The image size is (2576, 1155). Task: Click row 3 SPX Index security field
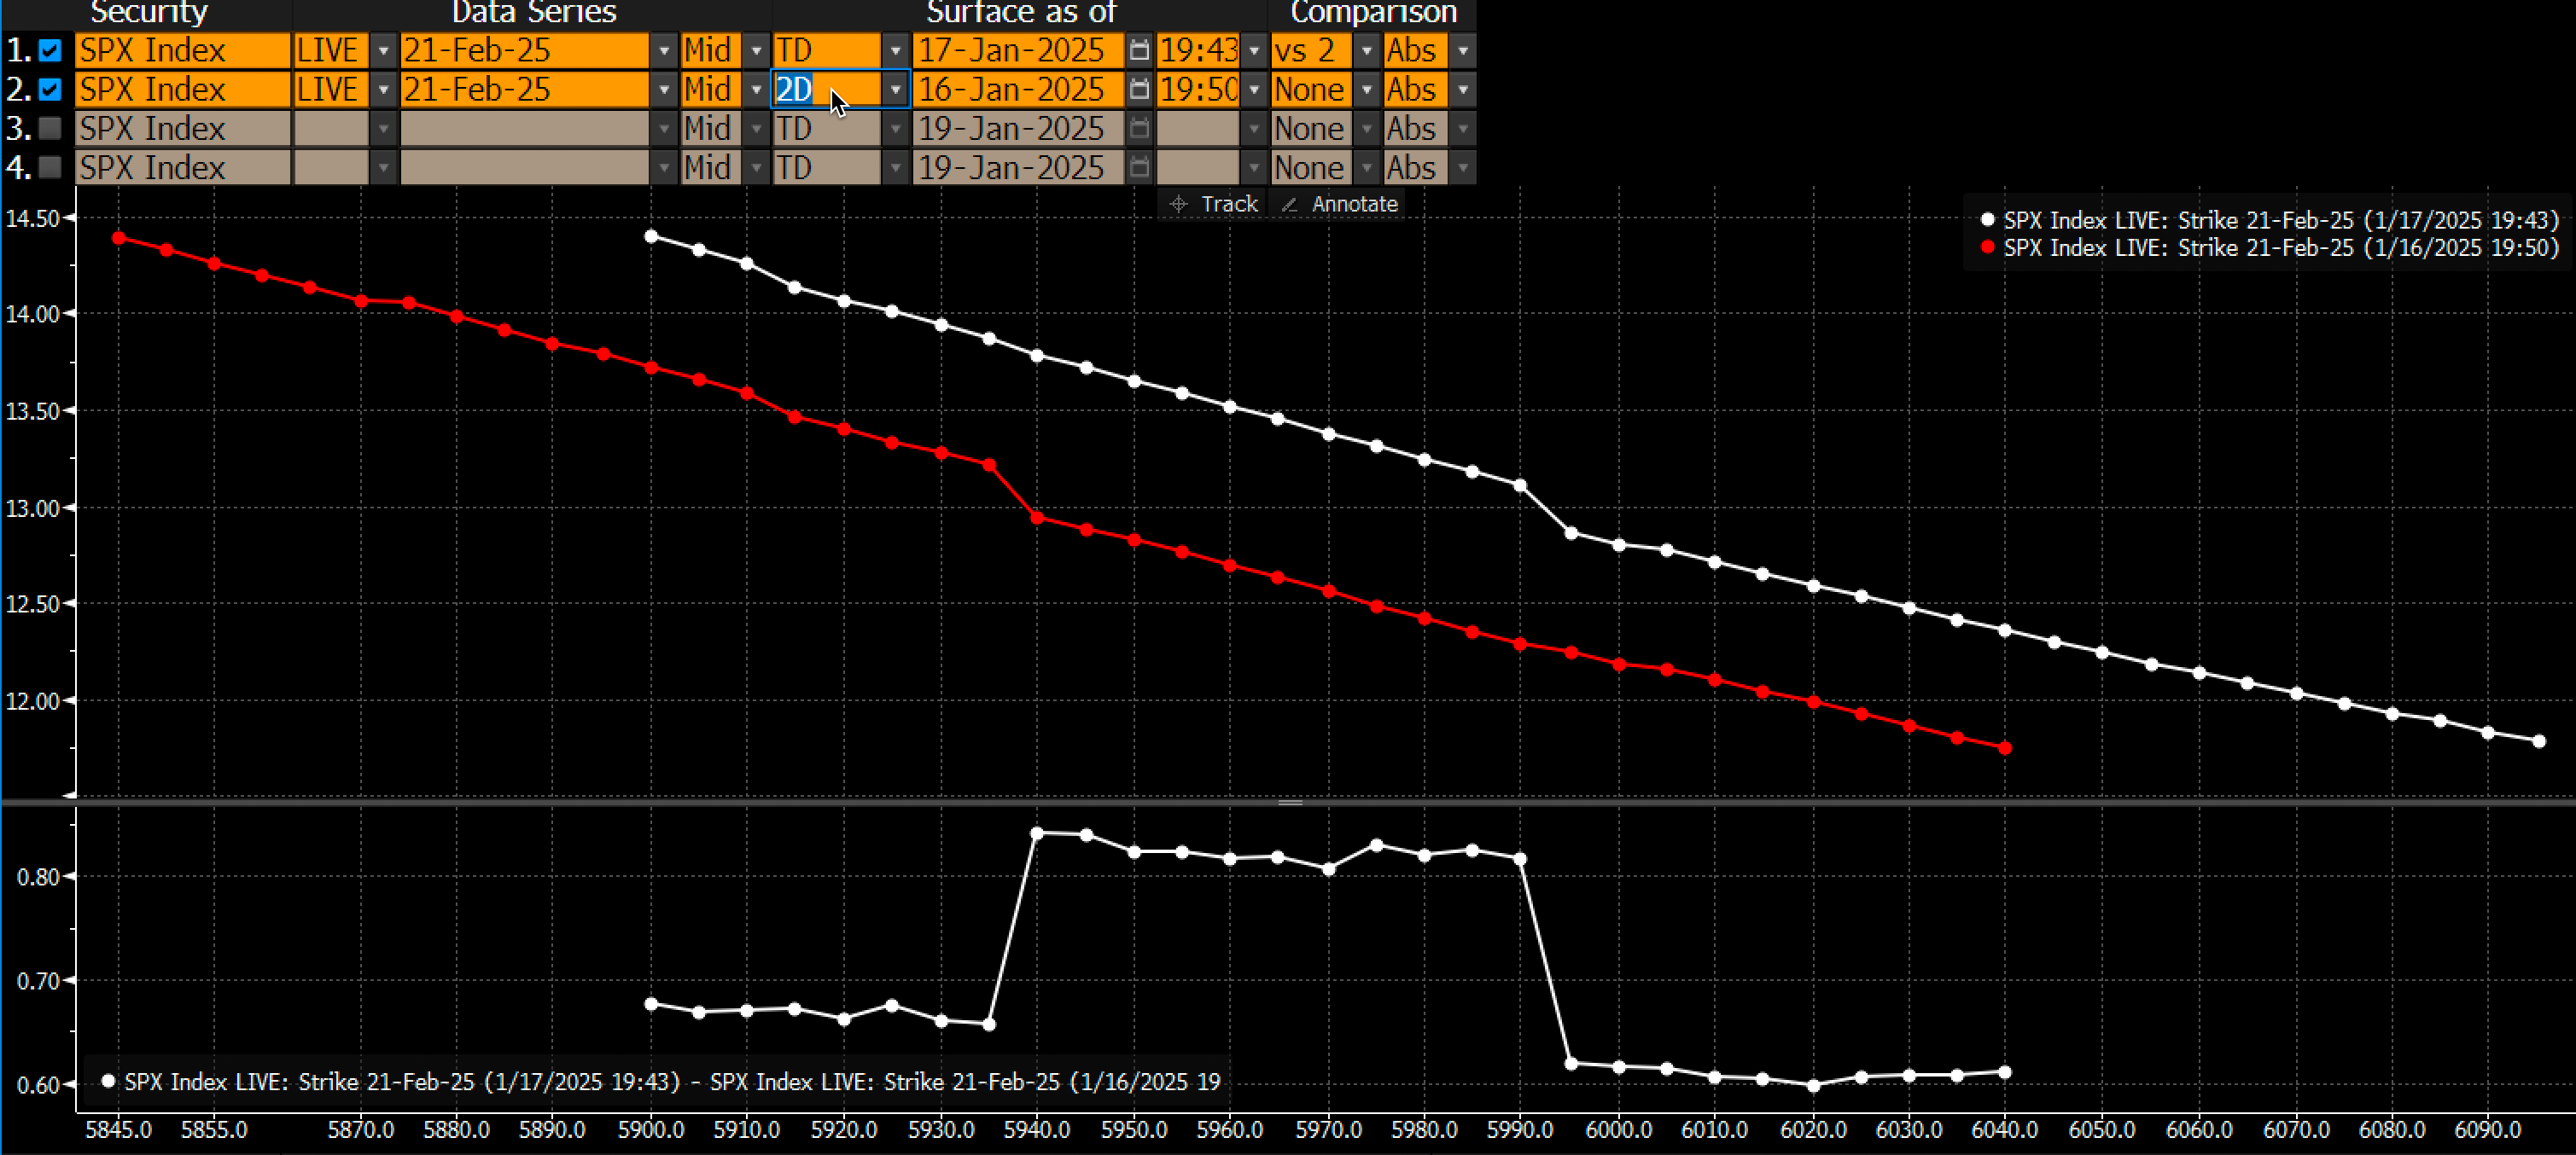click(182, 129)
